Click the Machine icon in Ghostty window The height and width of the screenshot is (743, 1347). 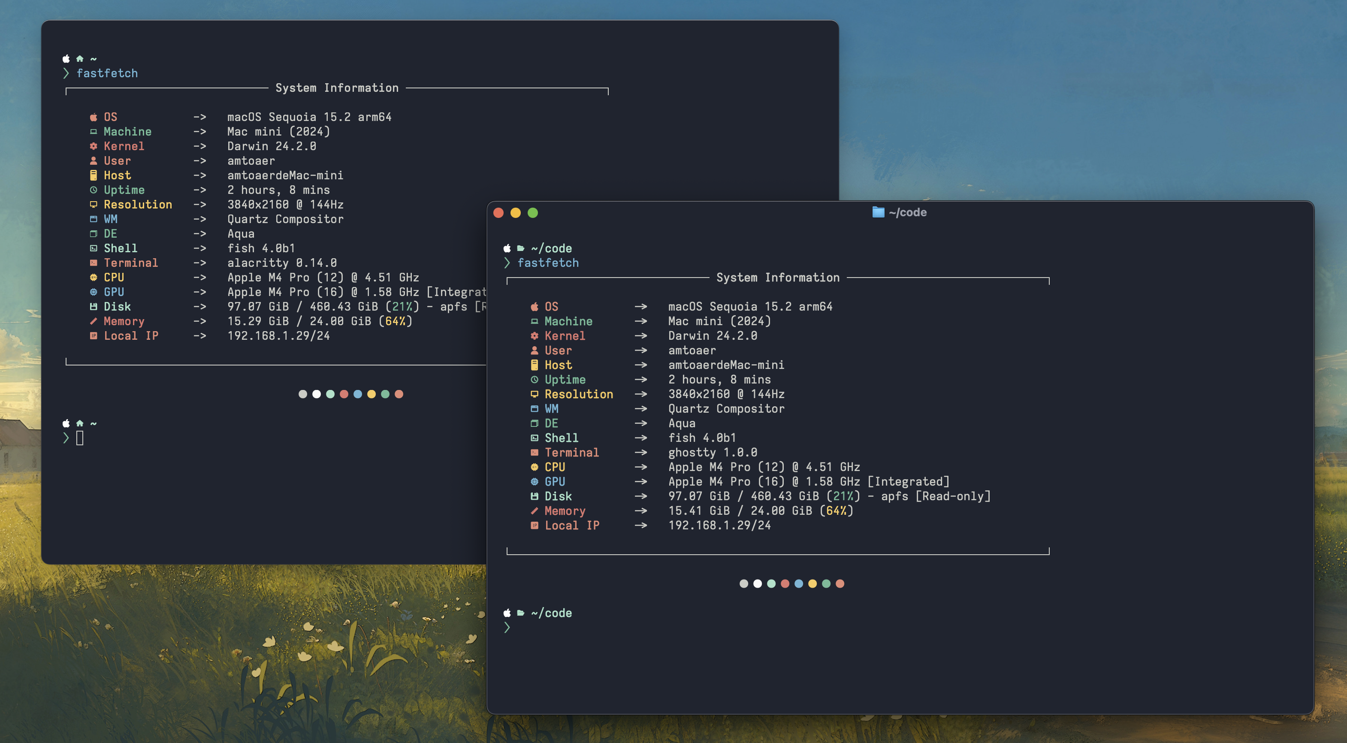pyautogui.click(x=535, y=322)
